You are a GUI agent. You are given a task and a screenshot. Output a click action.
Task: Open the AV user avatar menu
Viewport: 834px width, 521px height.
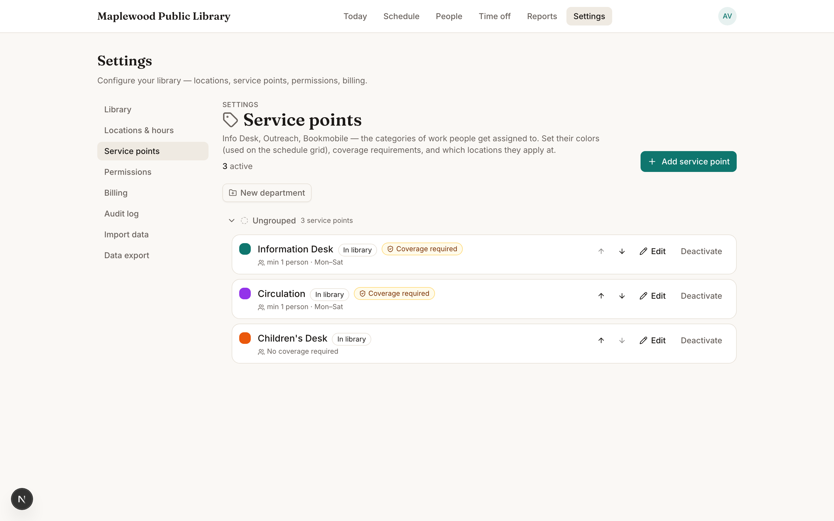(x=727, y=16)
